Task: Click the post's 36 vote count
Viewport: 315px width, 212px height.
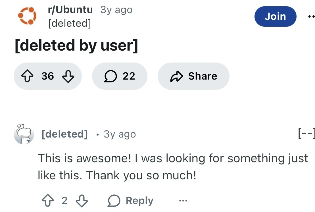Action: coord(47,76)
